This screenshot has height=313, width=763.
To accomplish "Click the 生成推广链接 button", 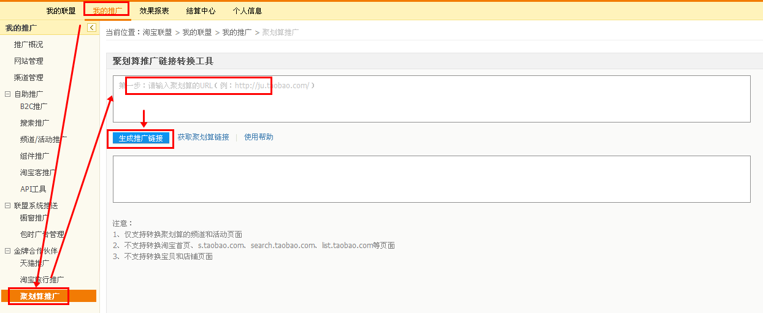I will tap(141, 138).
